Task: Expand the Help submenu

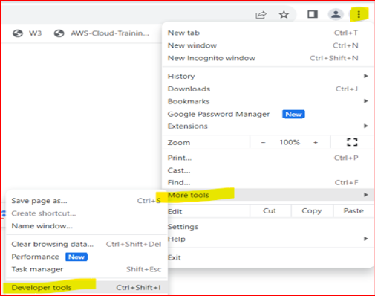Action: click(x=270, y=239)
